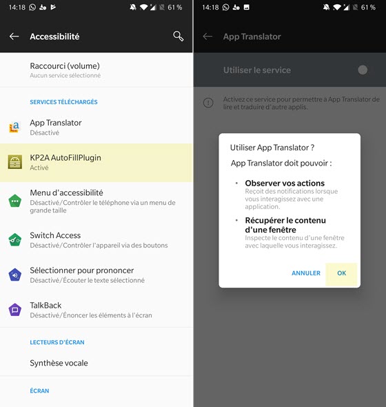Tap the purple TalkBack icon

(14, 310)
